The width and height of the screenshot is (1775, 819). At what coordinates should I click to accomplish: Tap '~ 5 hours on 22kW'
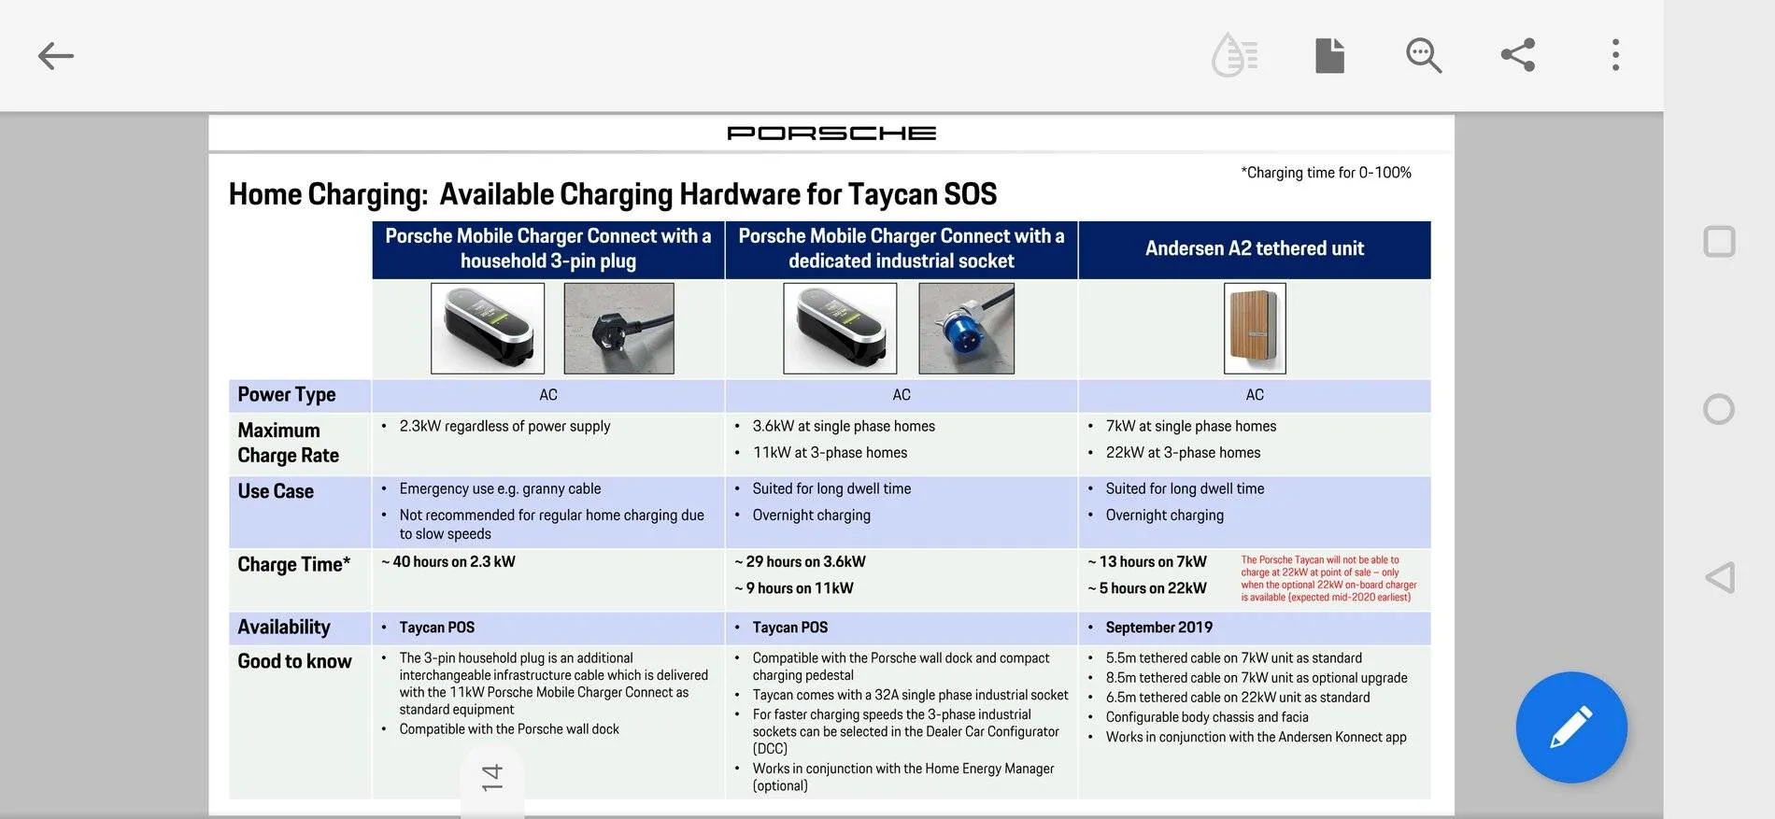point(1147,588)
